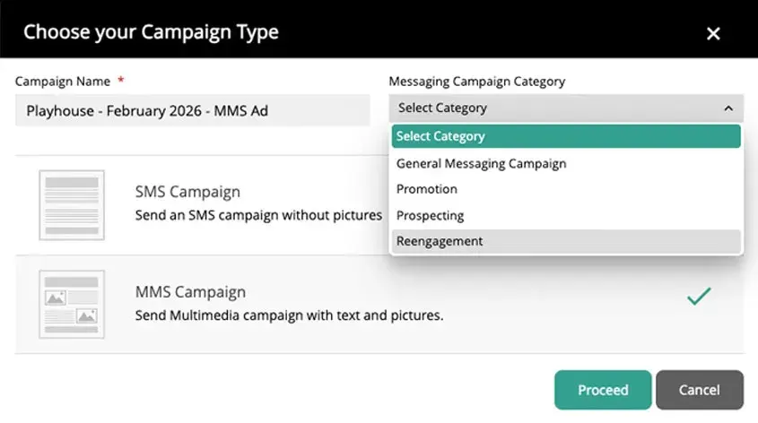Select the SMS Campaign title
The width and height of the screenshot is (758, 423).
click(x=187, y=192)
